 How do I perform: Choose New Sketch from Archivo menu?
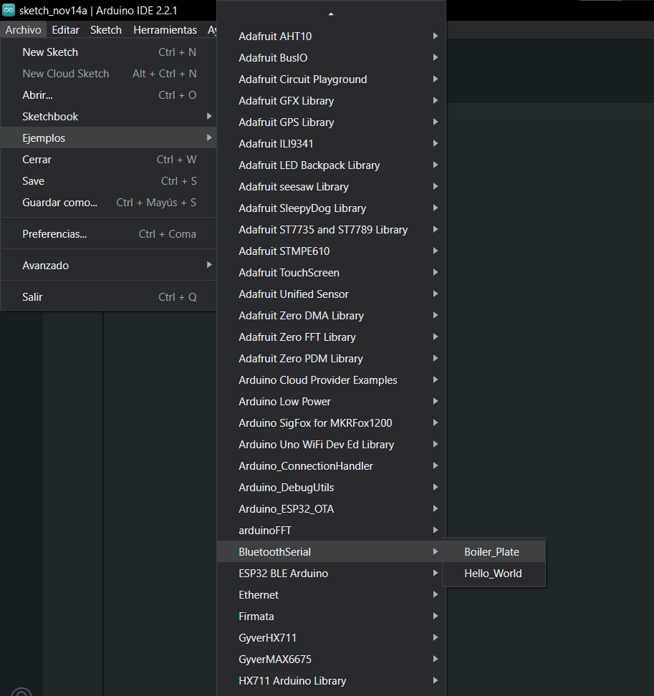[x=109, y=52]
